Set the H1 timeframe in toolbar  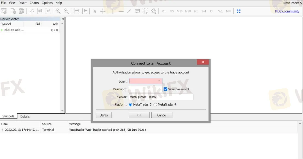(x=196, y=11)
